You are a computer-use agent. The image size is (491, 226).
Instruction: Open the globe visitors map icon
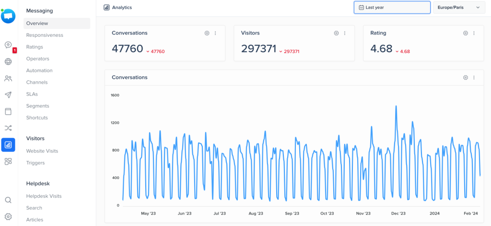point(8,62)
